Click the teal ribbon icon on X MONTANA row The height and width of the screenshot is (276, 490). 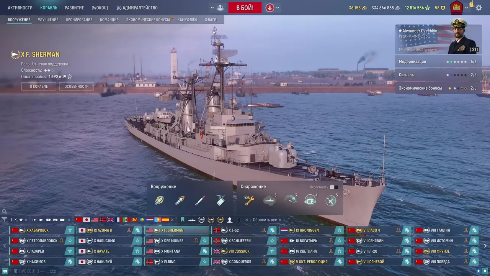click(204, 251)
